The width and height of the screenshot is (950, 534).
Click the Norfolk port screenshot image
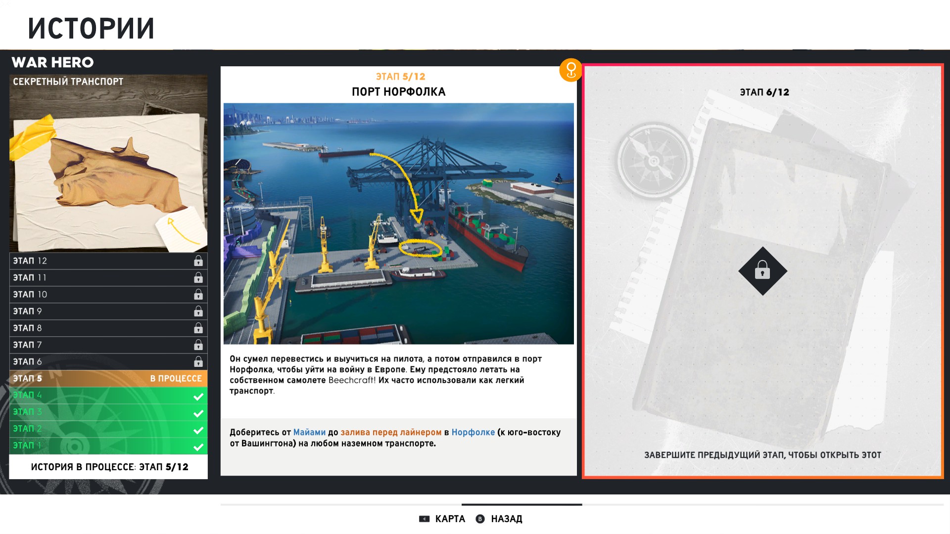pyautogui.click(x=399, y=223)
